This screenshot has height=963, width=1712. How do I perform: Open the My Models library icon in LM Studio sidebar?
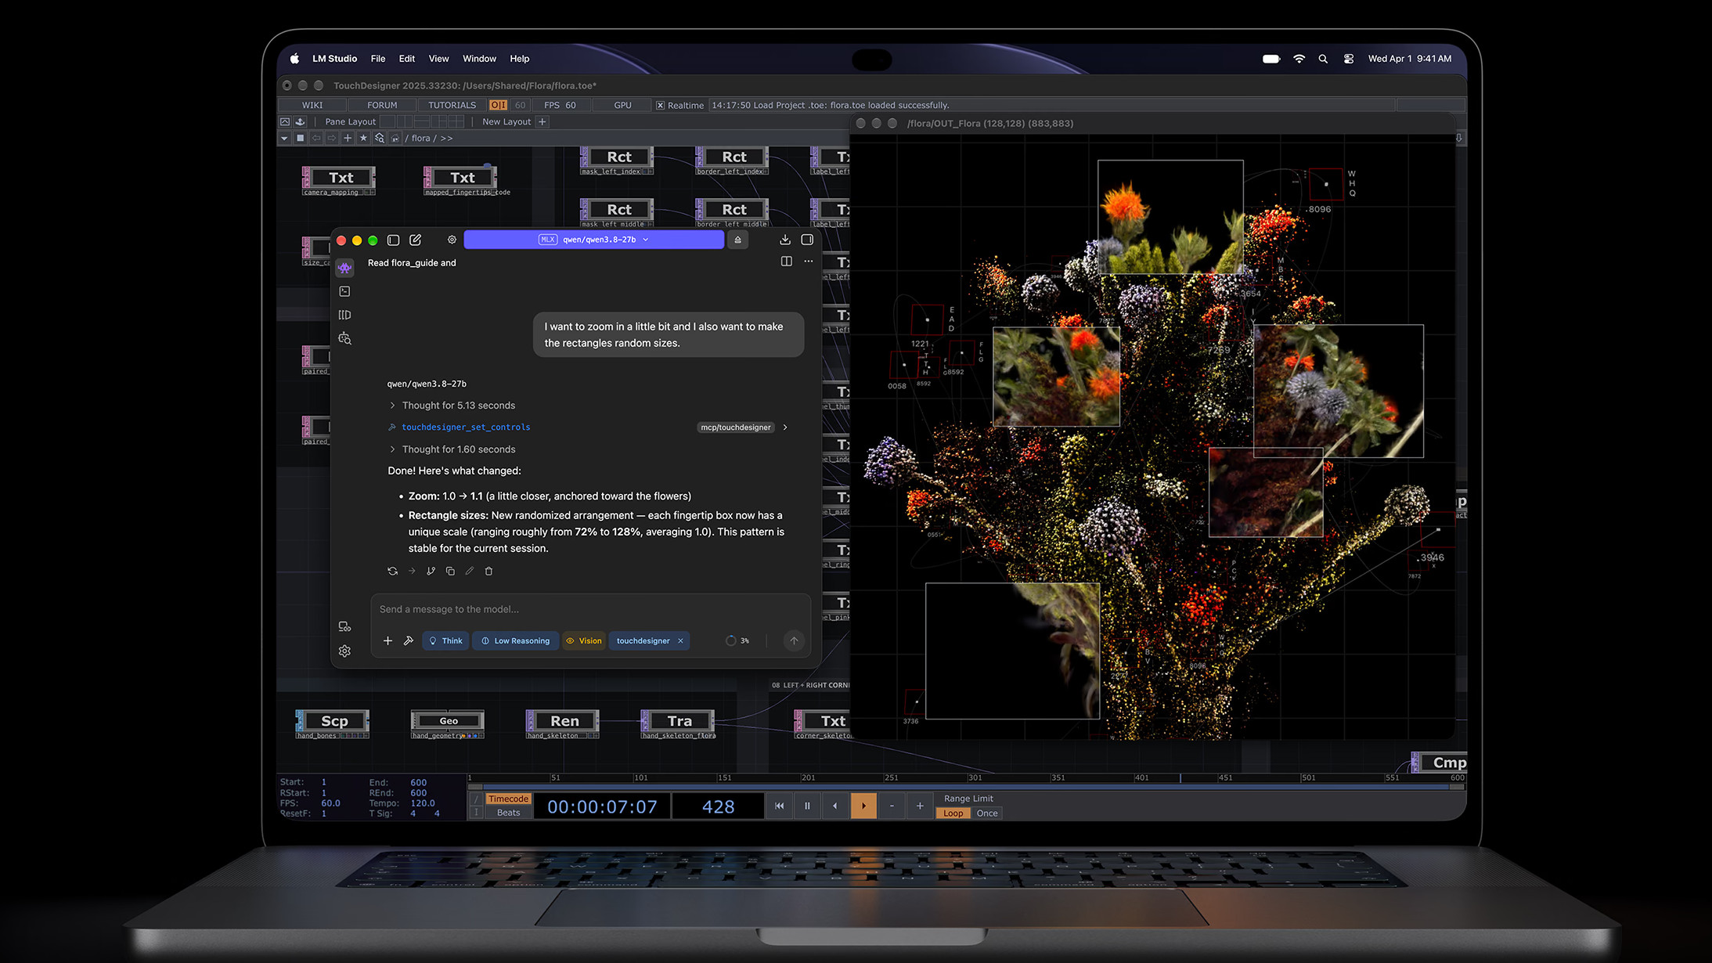pyautogui.click(x=344, y=315)
